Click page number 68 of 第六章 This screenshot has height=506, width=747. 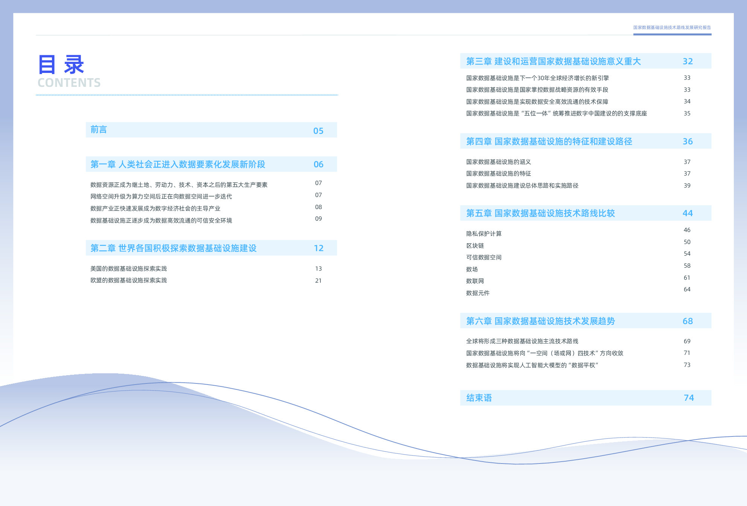pyautogui.click(x=688, y=321)
